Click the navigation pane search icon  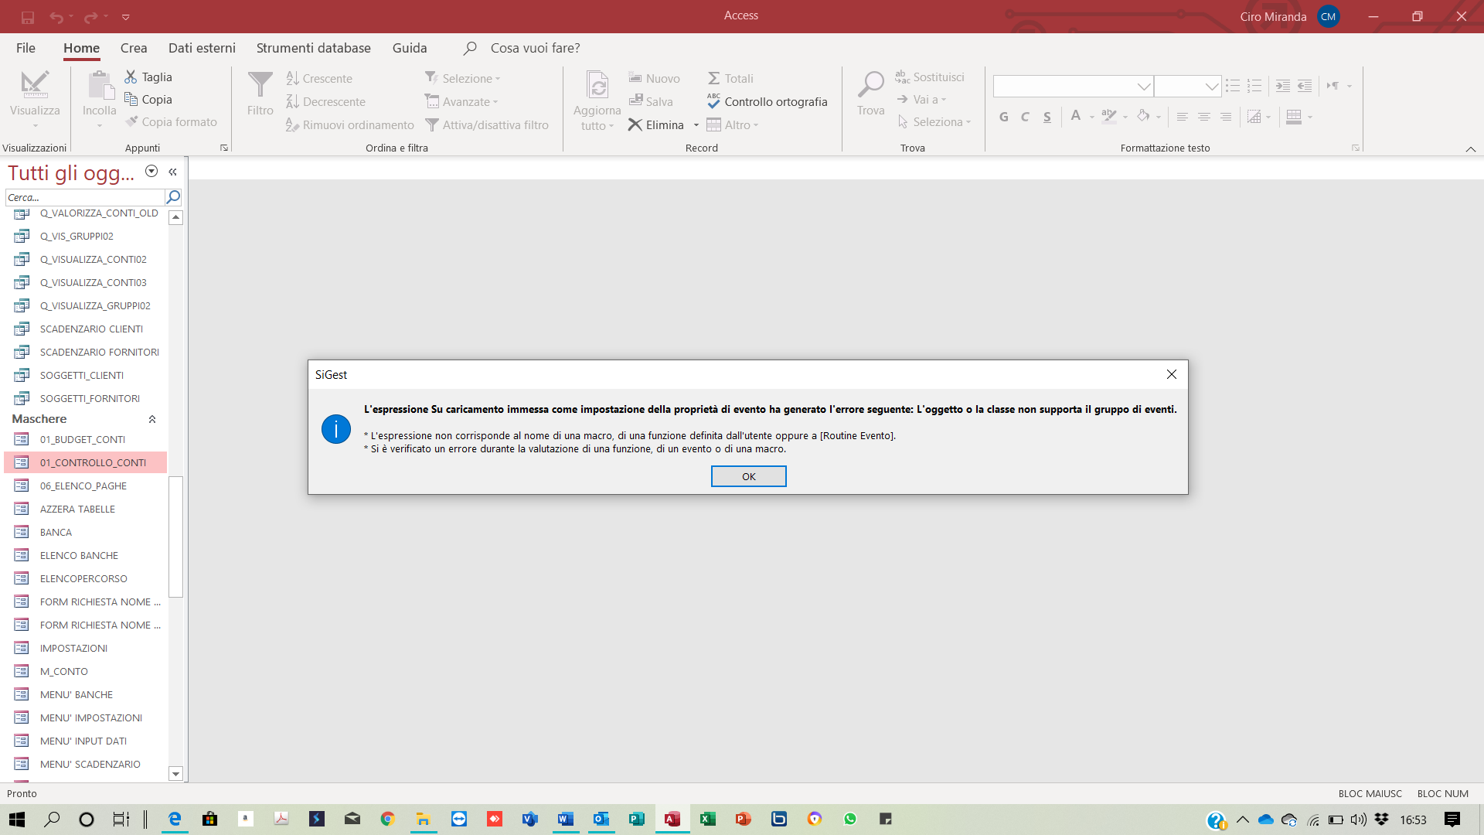[173, 197]
